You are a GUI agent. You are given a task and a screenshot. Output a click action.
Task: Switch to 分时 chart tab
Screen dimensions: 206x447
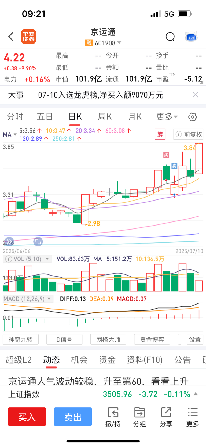[x=15, y=117]
